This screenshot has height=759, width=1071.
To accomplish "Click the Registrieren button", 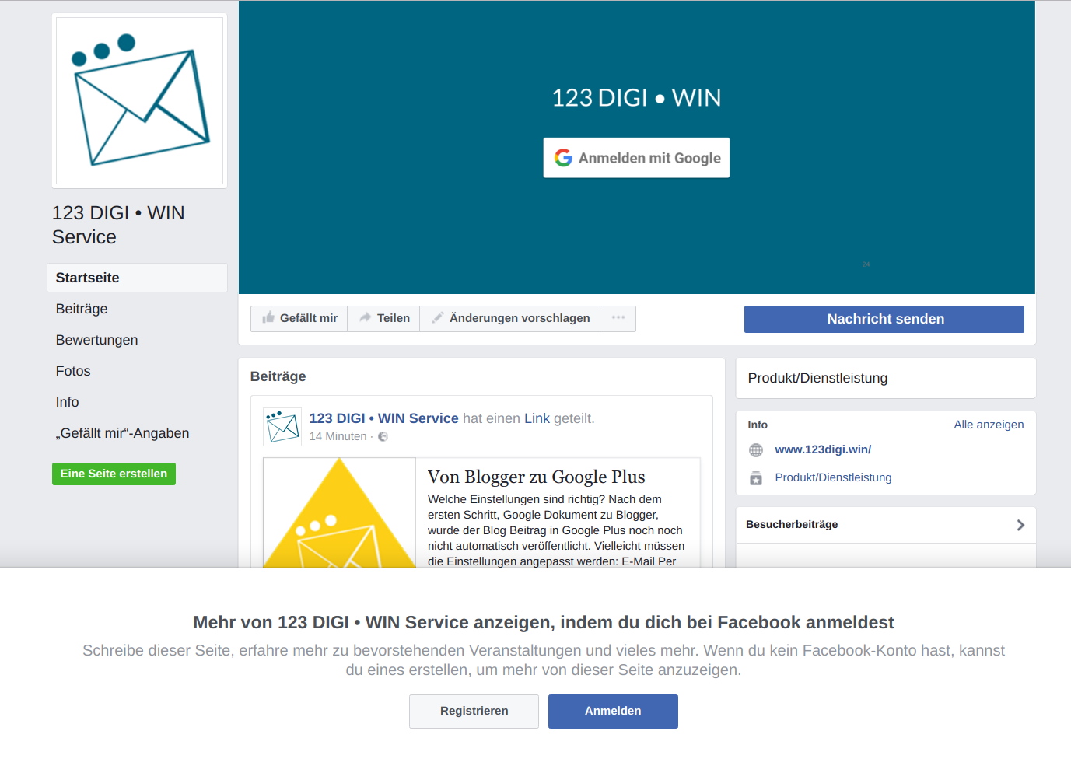I will (x=474, y=712).
